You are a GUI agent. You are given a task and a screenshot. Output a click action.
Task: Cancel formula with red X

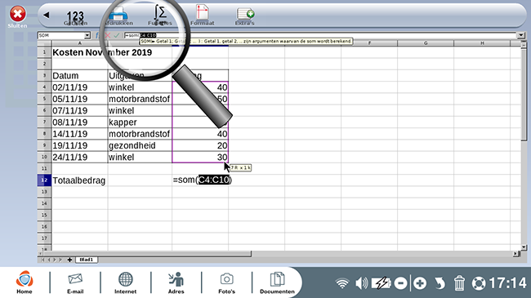pos(108,35)
